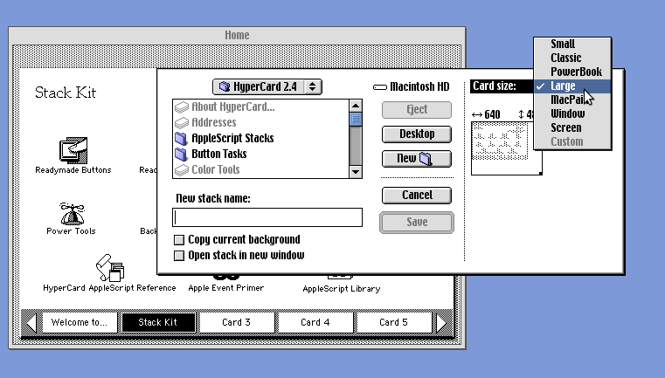Open the Power Tools propeller hat icon
Image resolution: width=665 pixels, height=378 pixels.
tap(73, 214)
